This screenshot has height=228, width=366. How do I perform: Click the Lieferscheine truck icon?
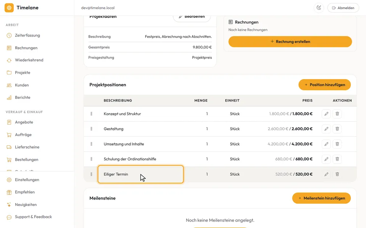pyautogui.click(x=9, y=147)
